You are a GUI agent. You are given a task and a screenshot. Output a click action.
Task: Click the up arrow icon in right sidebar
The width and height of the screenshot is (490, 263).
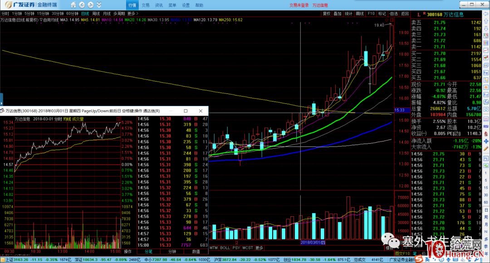pos(486,21)
